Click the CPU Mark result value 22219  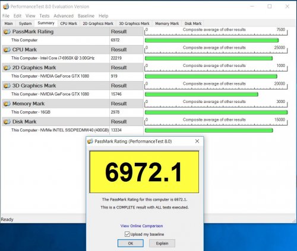(x=116, y=58)
